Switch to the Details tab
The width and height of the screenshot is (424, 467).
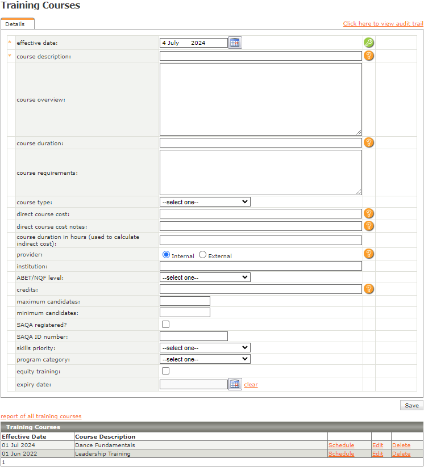[15, 24]
